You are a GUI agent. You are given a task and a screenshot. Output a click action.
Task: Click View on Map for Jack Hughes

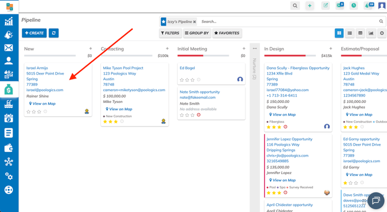[x=359, y=114]
